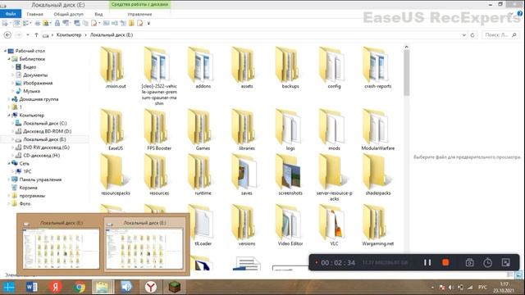Select the .mixin.out folder
Image resolution: width=525 pixels, height=295 pixels.
click(115, 68)
